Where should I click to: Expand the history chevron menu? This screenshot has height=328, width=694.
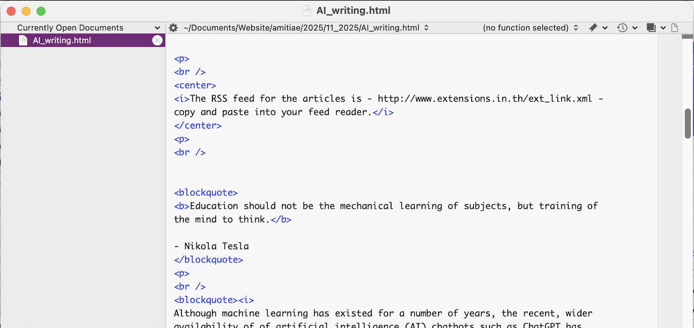point(635,28)
